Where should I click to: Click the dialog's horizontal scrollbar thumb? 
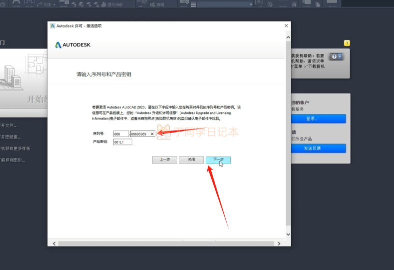pyautogui.click(x=166, y=243)
